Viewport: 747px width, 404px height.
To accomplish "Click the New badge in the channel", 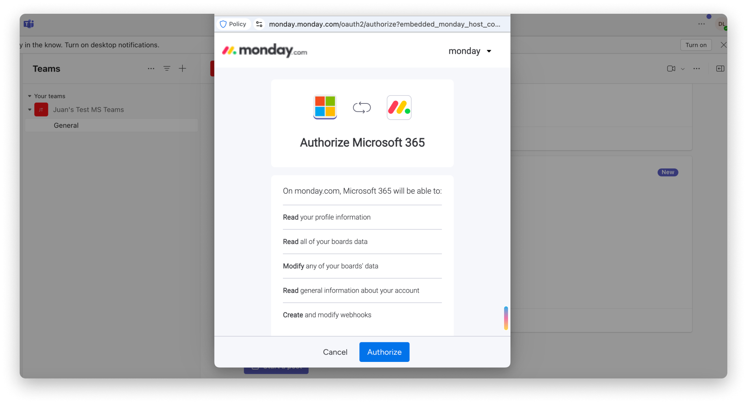I will point(667,172).
